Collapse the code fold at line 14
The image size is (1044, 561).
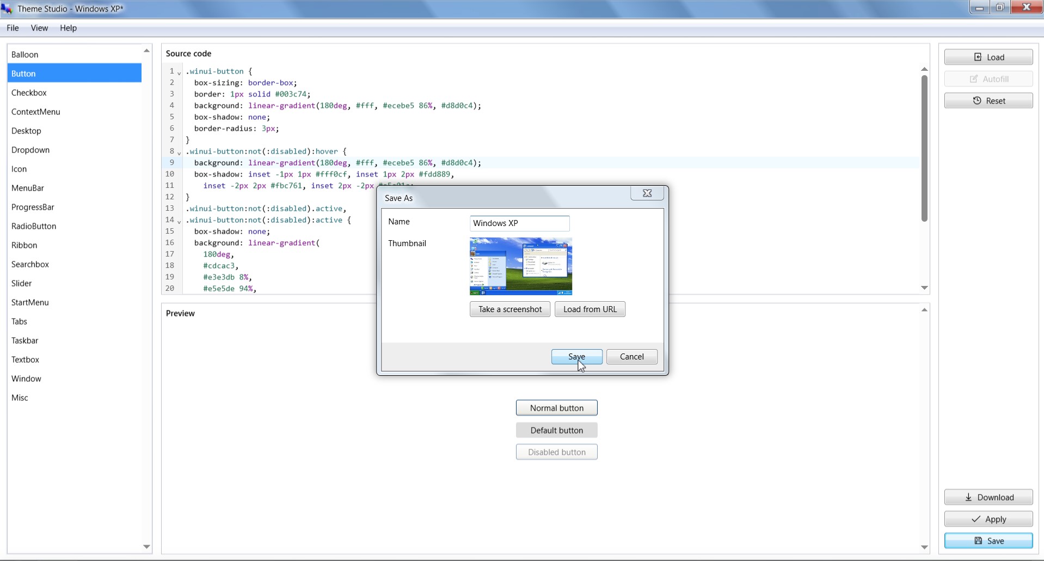(179, 222)
